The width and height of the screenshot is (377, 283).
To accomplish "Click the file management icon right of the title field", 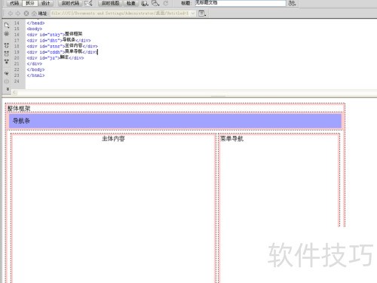I will (x=292, y=4).
